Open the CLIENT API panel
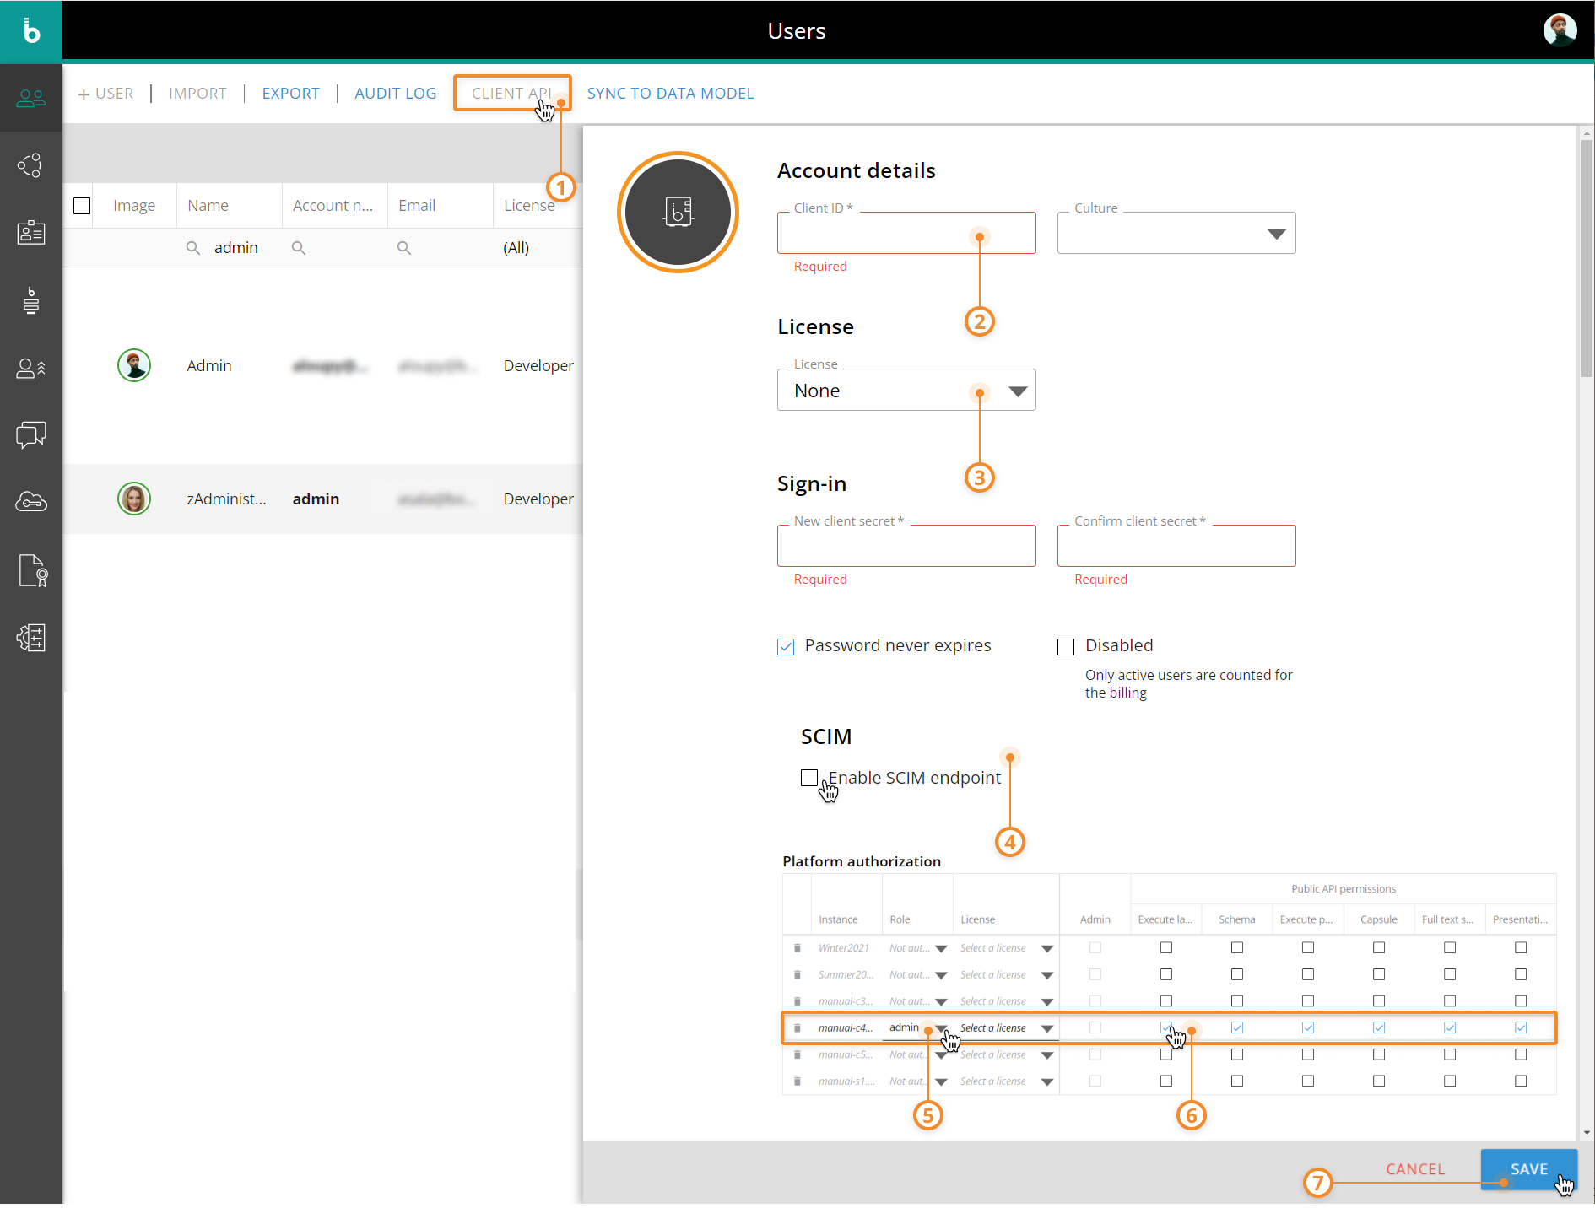 511,94
